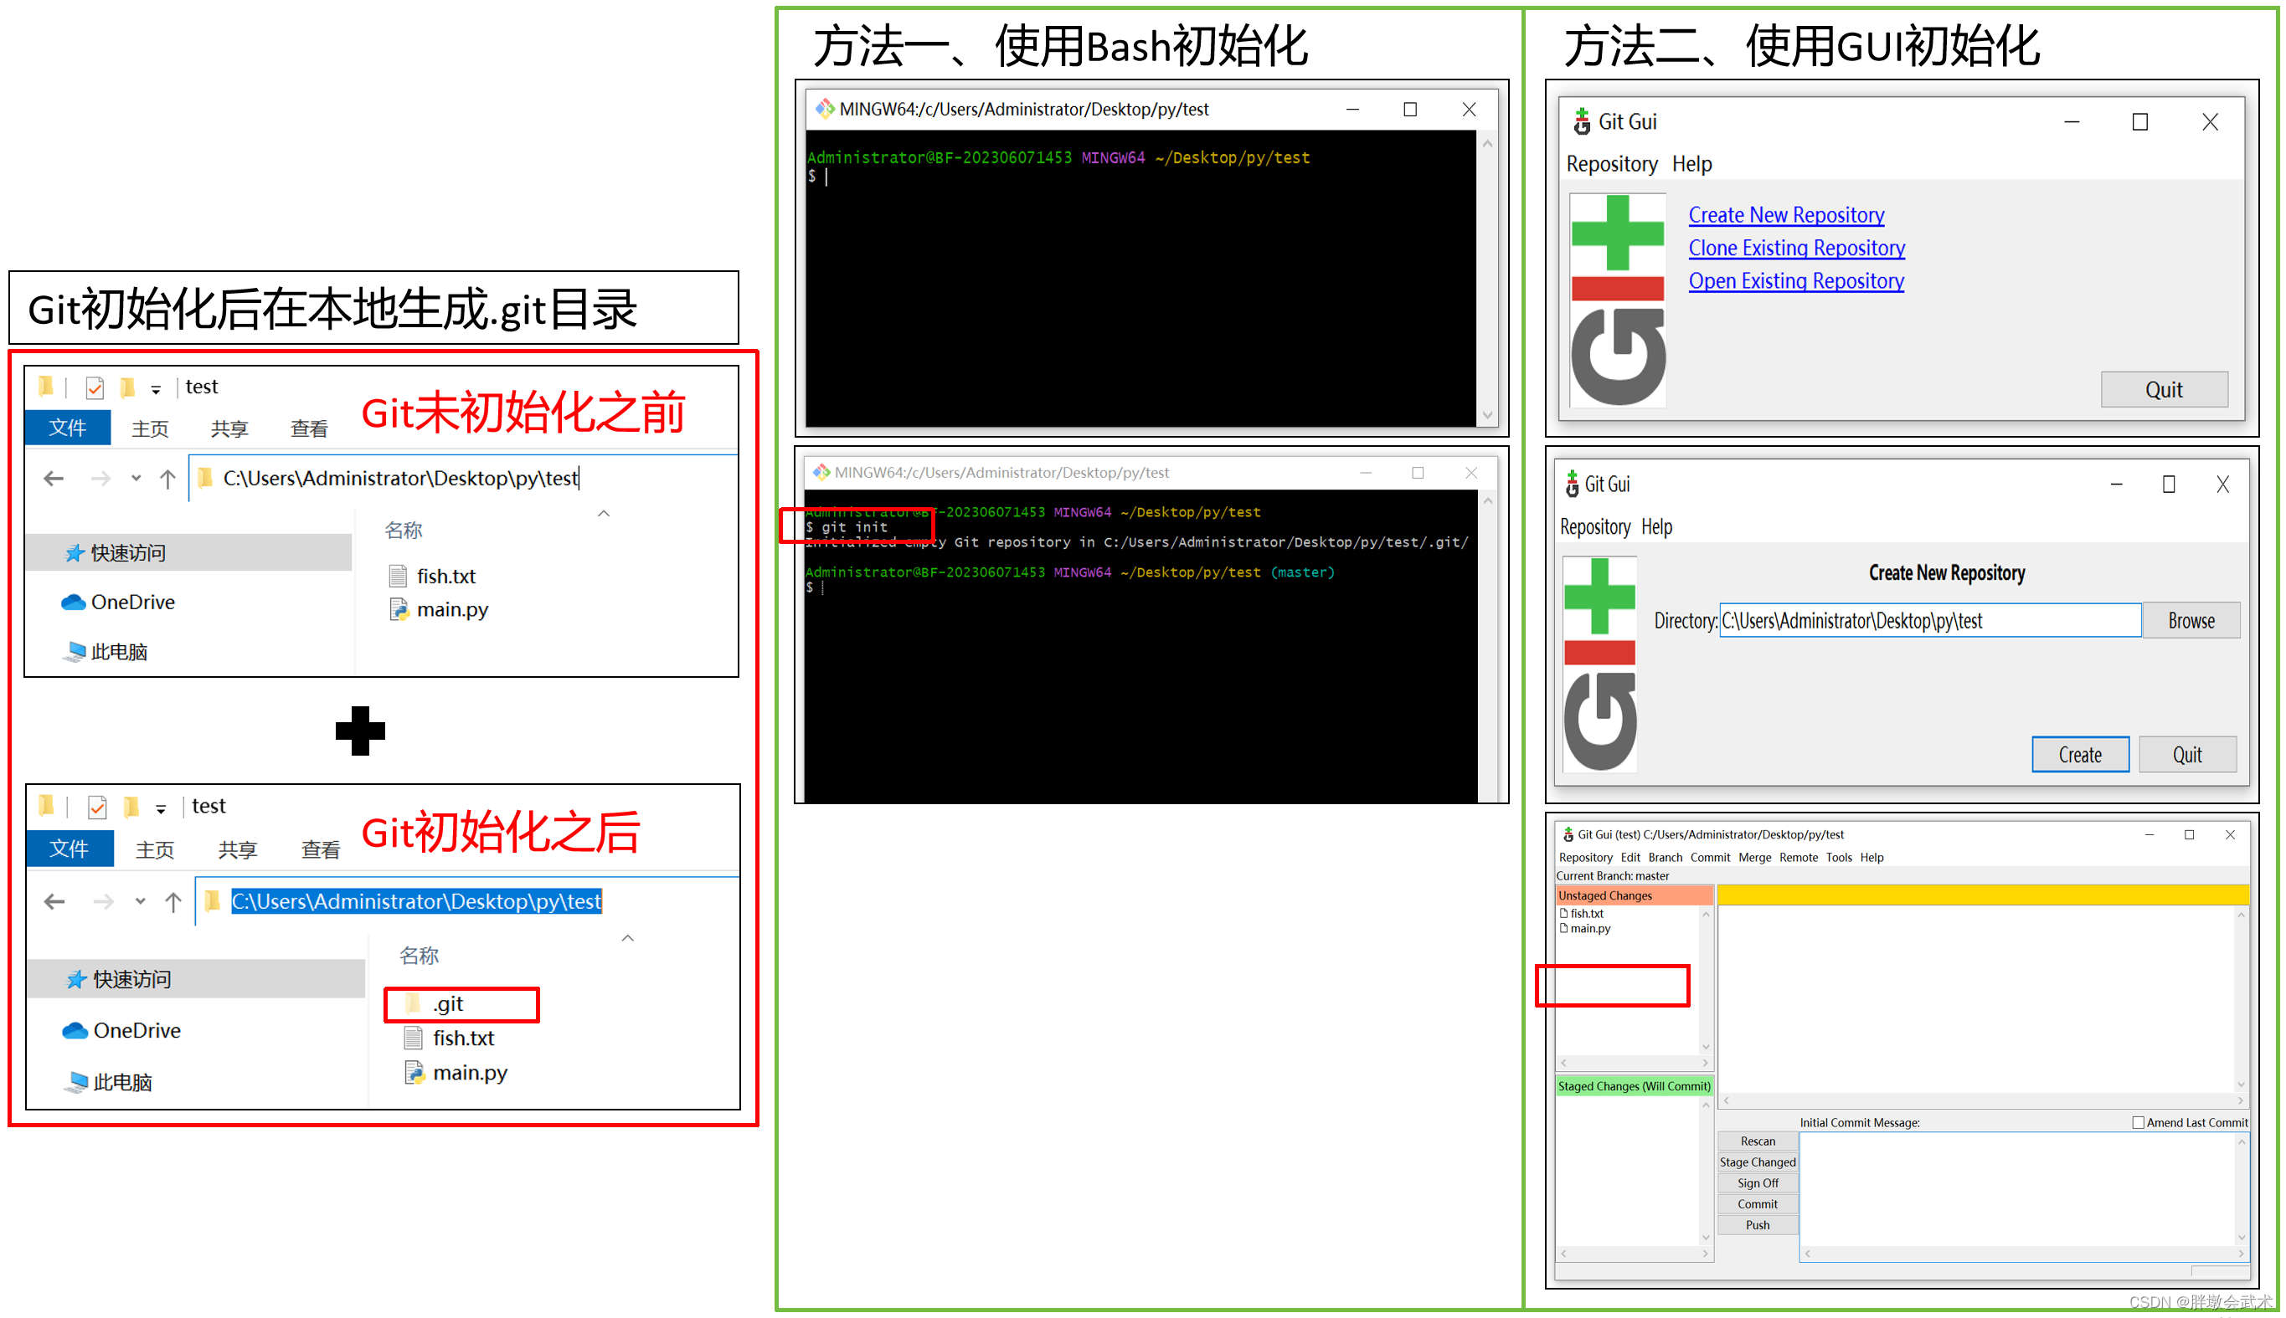Screen dimensions: 2286x1318
Task: Open the address bar history dropdown
Action: (x=136, y=478)
